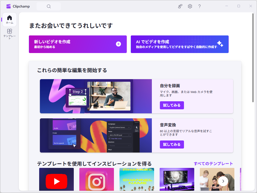This screenshot has height=193, width=257.
Task: Click the vertical scrollbar of the home page
Action: [x=253, y=58]
